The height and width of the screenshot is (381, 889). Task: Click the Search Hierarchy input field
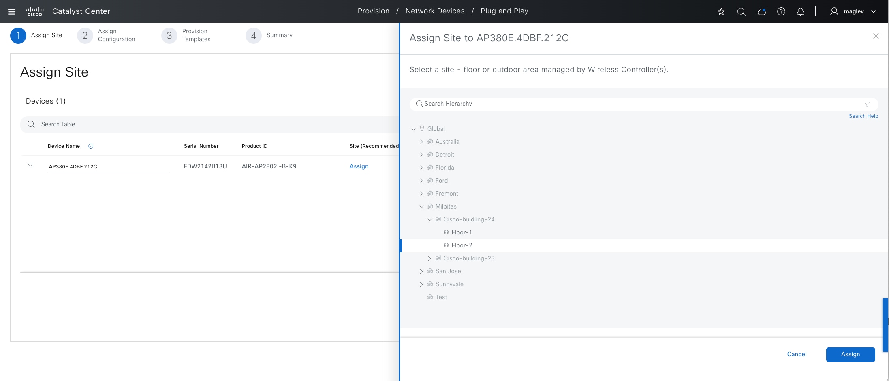[x=644, y=104]
